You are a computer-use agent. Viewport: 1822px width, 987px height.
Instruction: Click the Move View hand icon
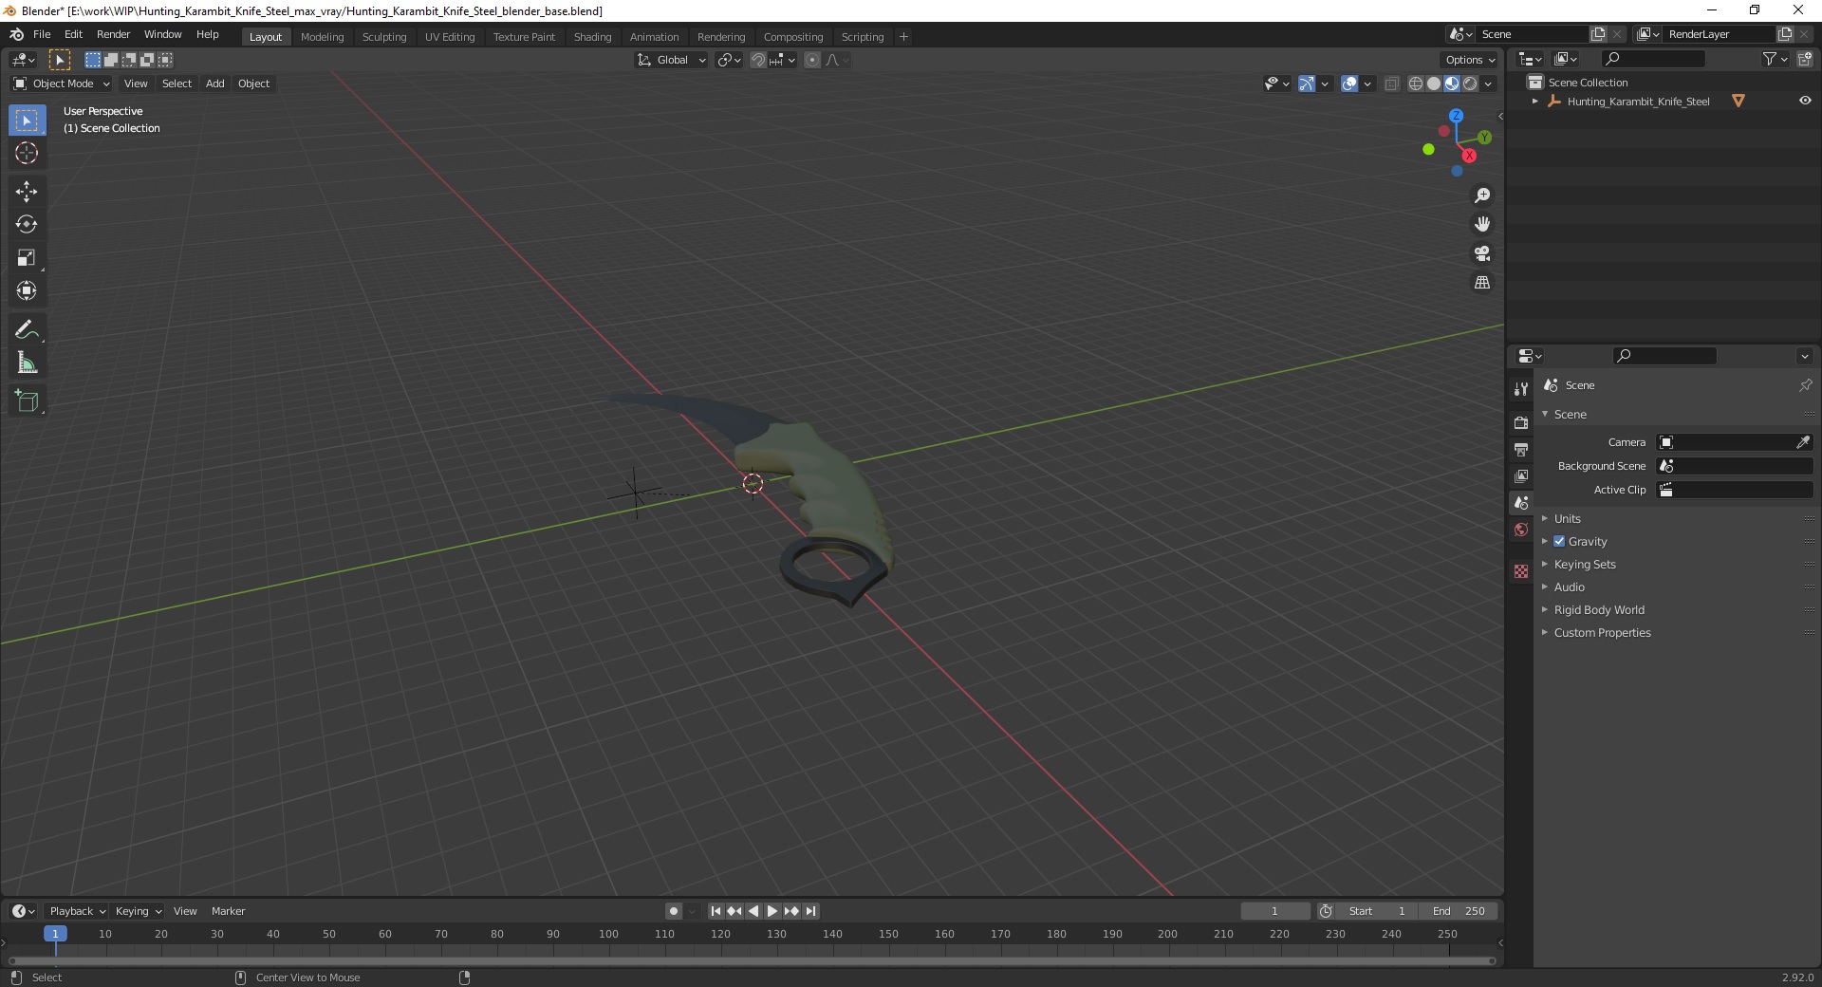[x=1482, y=225]
